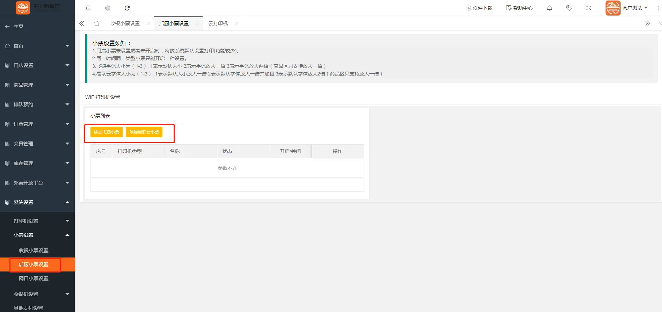
Task: Open 其他支付设置 in sidebar
Action: (x=28, y=308)
